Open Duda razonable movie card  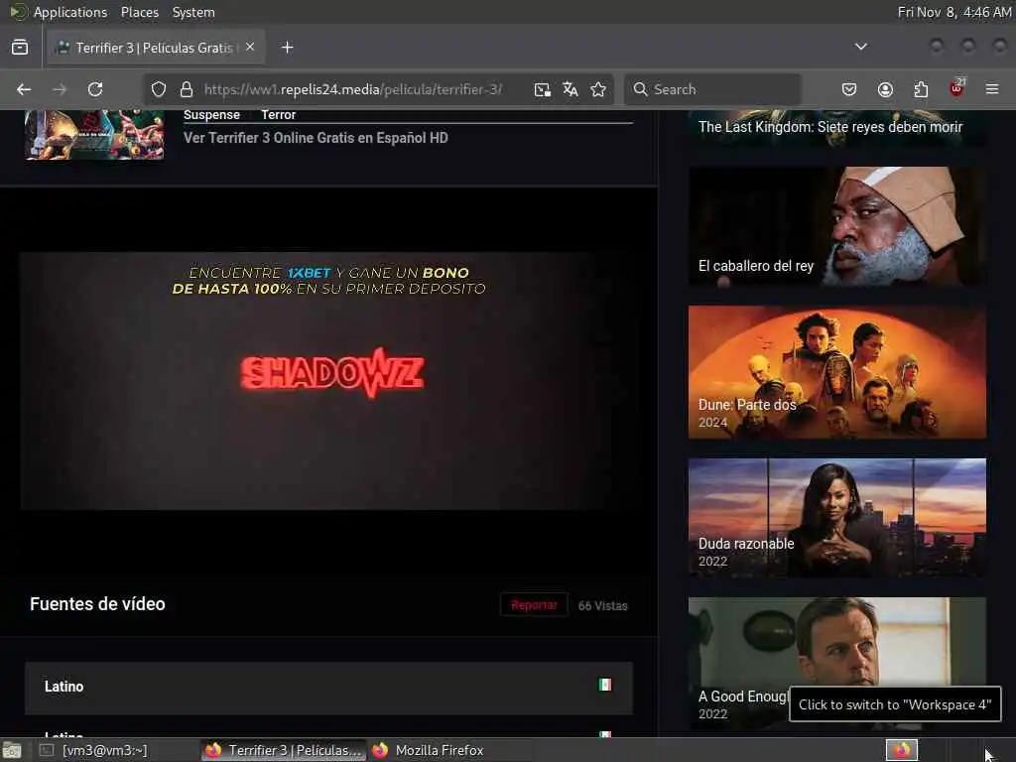coord(837,518)
